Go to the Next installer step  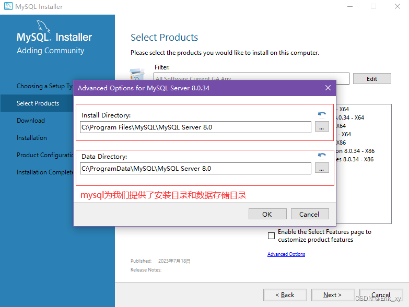(x=333, y=295)
